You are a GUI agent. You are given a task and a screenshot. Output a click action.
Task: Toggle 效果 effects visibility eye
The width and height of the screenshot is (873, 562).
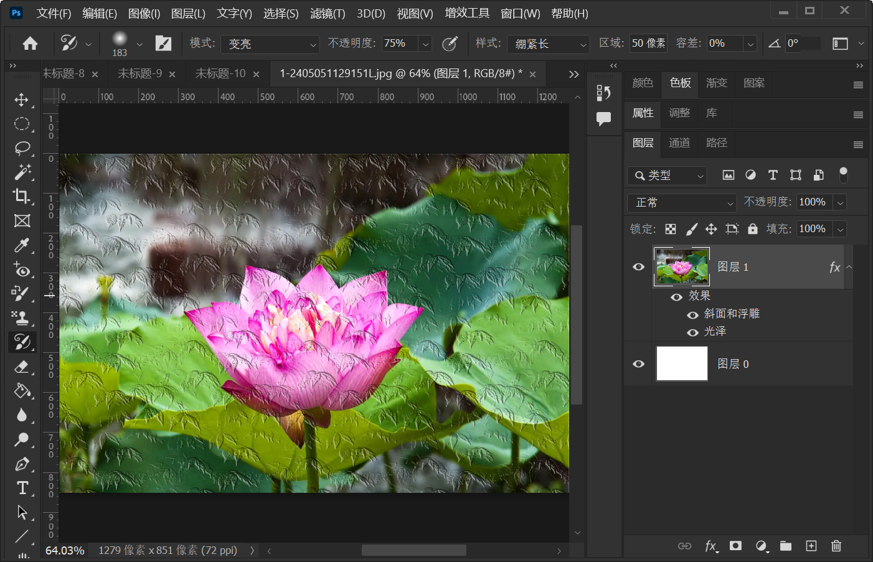point(676,297)
